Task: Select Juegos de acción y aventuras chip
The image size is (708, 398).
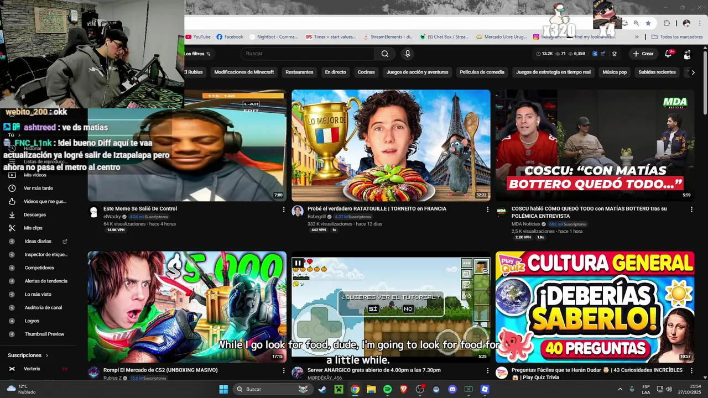Action: point(417,72)
